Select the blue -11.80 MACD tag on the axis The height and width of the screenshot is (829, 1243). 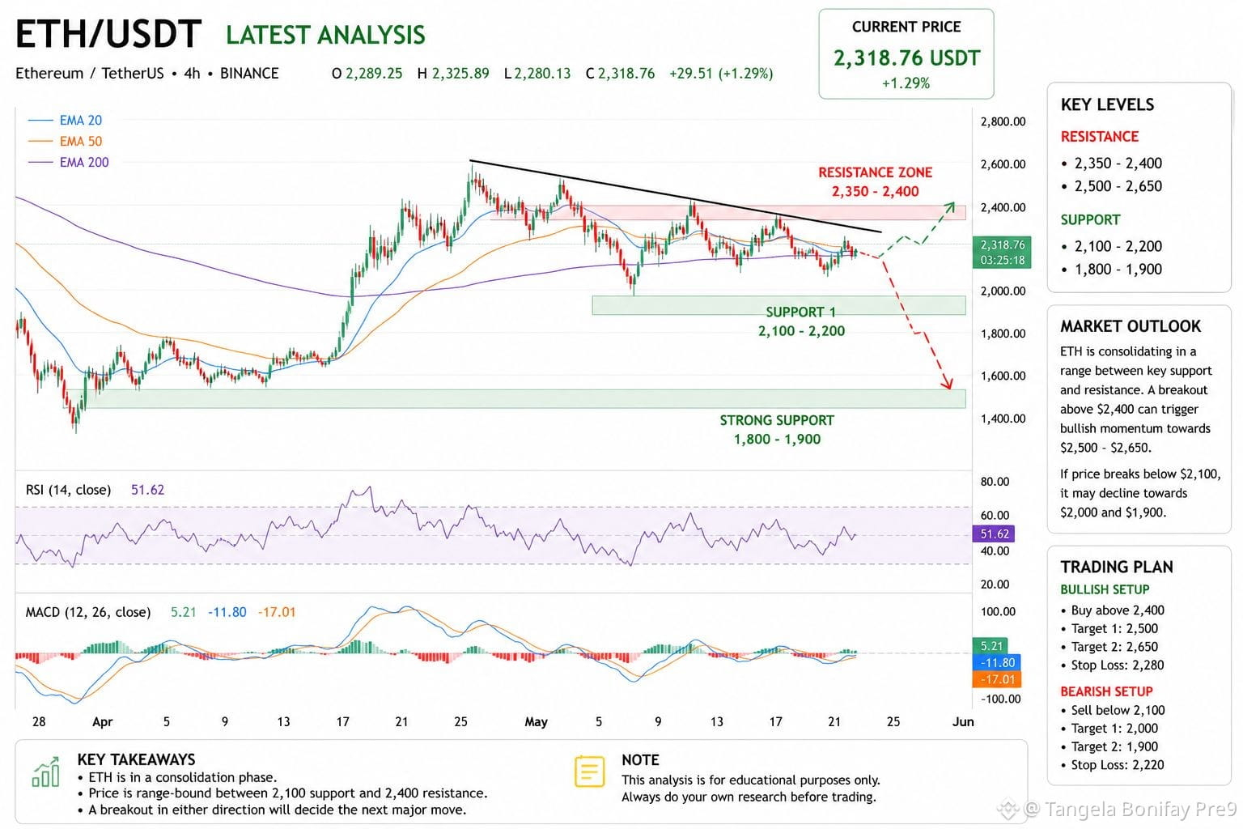tap(997, 662)
